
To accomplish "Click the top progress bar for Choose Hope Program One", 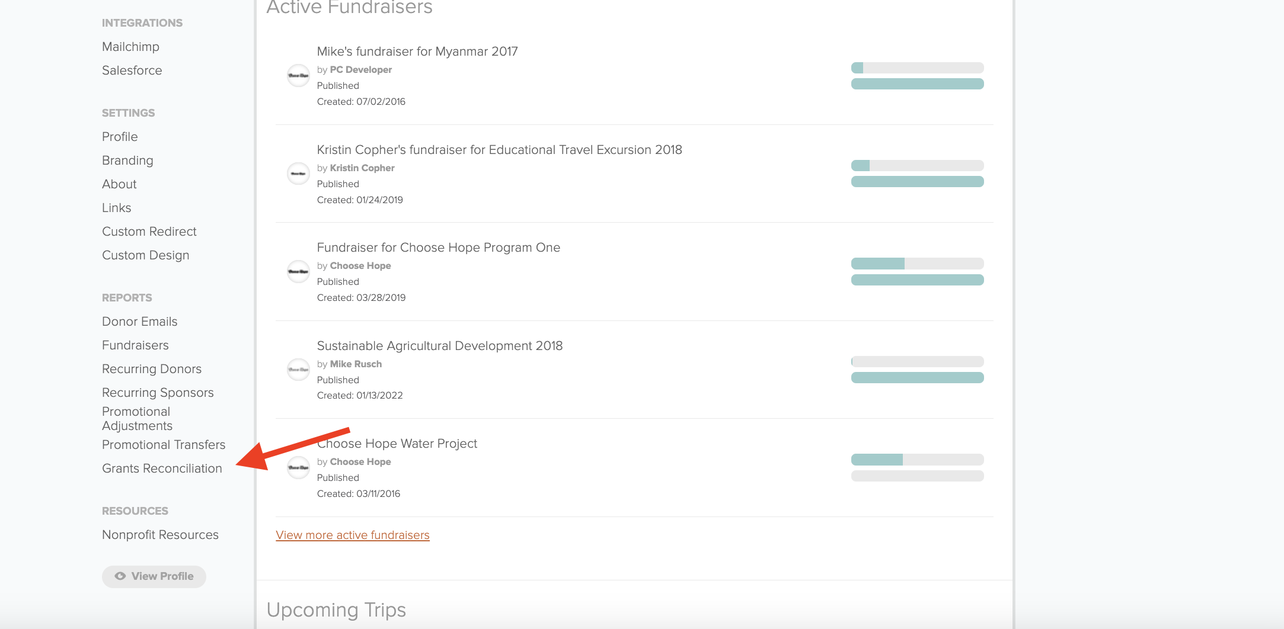I will [x=918, y=264].
